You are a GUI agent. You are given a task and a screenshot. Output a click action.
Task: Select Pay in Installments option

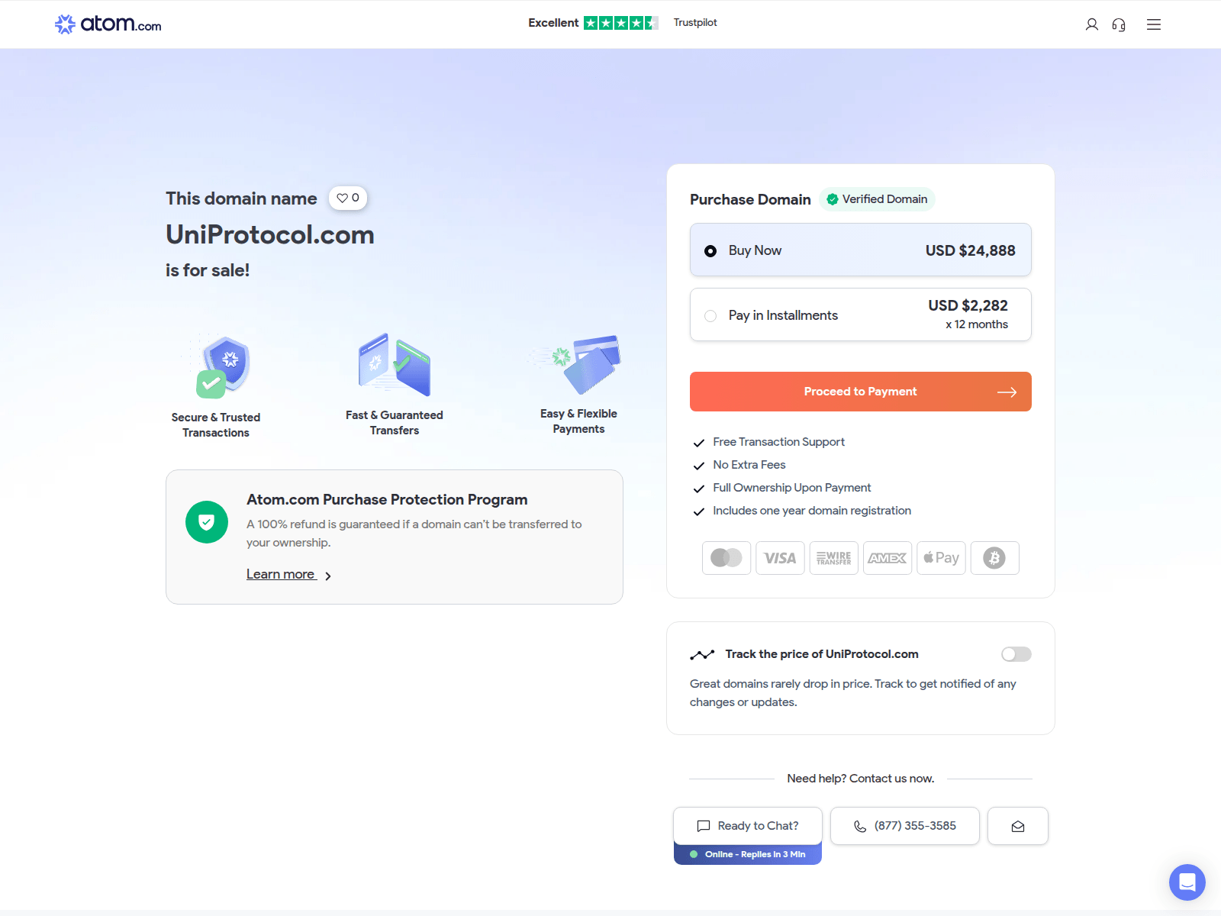(x=710, y=316)
